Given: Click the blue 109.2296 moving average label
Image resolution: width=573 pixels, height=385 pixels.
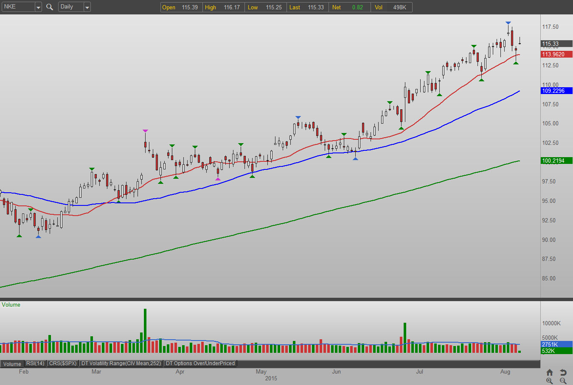Looking at the screenshot, I should [556, 91].
